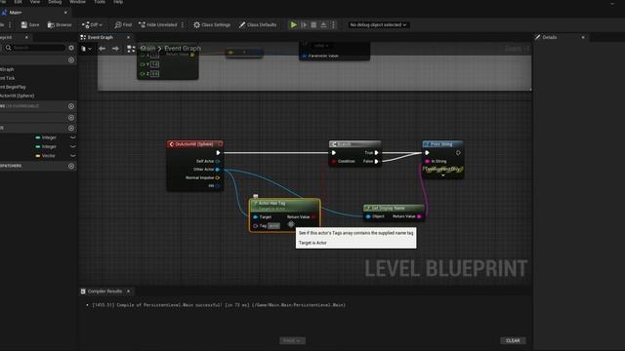Click the add button beside Dispatchers section
This screenshot has height=351, width=625.
tap(71, 166)
